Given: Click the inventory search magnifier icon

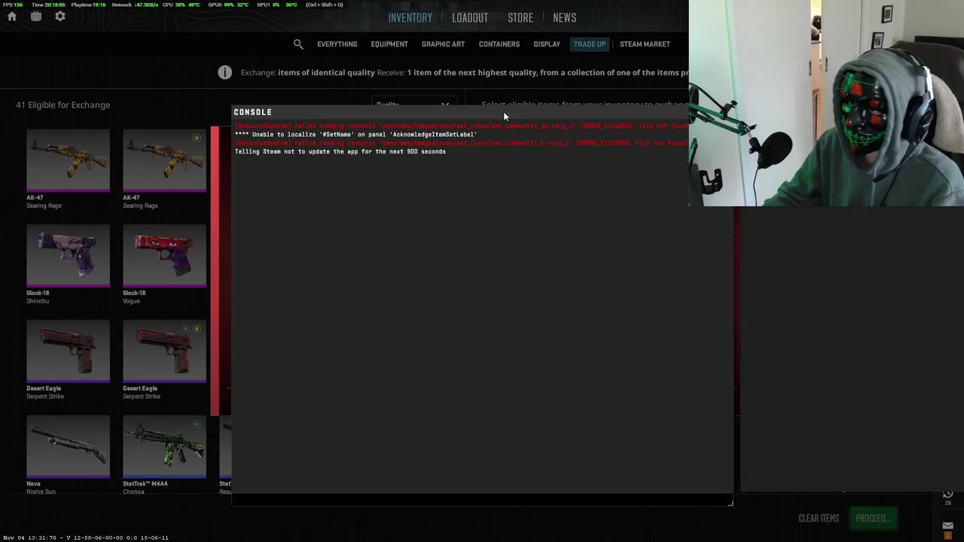Looking at the screenshot, I should (298, 44).
